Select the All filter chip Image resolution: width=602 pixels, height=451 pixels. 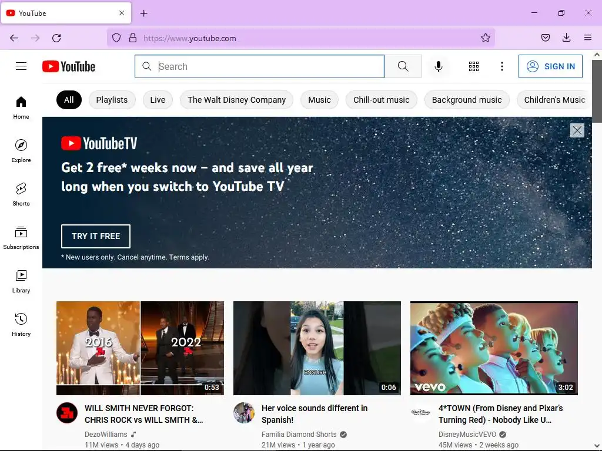click(69, 100)
